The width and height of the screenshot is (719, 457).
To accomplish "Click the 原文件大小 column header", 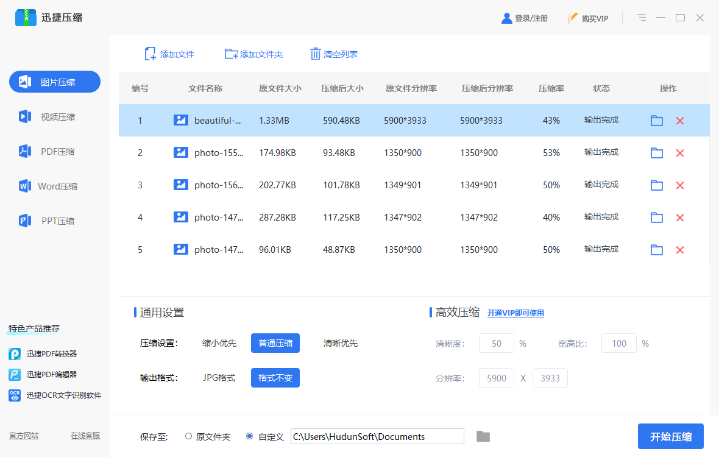I will coord(280,88).
